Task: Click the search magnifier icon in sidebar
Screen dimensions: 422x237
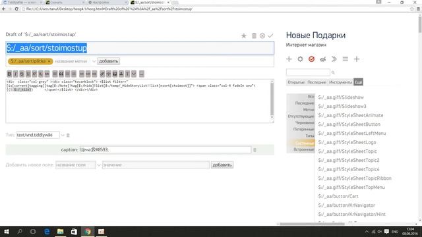Action: coord(333,72)
